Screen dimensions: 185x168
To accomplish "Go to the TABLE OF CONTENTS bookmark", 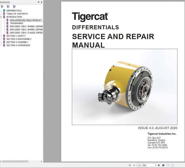I will tap(17, 14).
